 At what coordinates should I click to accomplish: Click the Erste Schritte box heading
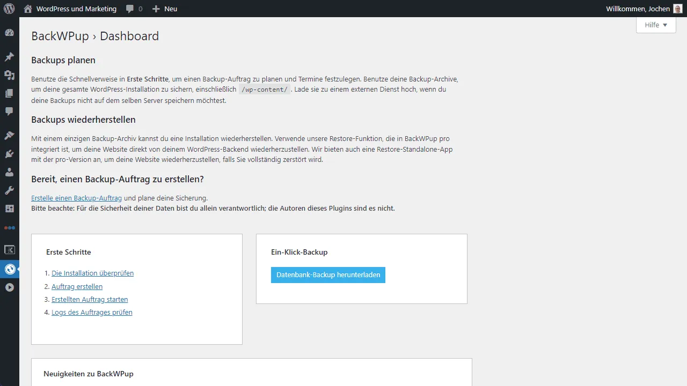[69, 252]
